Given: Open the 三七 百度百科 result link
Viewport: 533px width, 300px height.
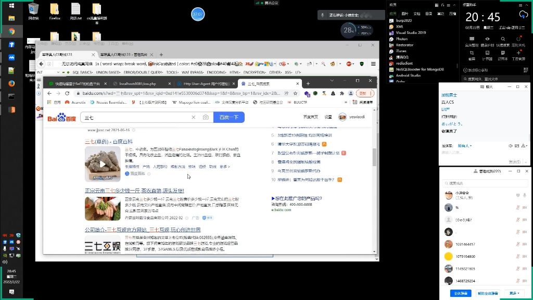Looking at the screenshot, I should coord(108,142).
